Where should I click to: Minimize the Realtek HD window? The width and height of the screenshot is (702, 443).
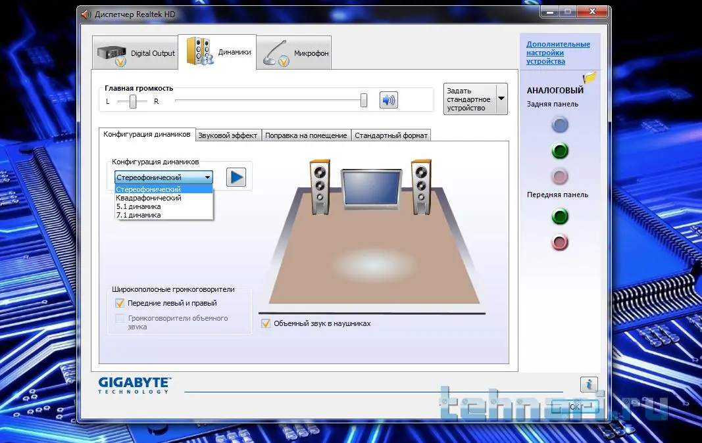(x=550, y=12)
